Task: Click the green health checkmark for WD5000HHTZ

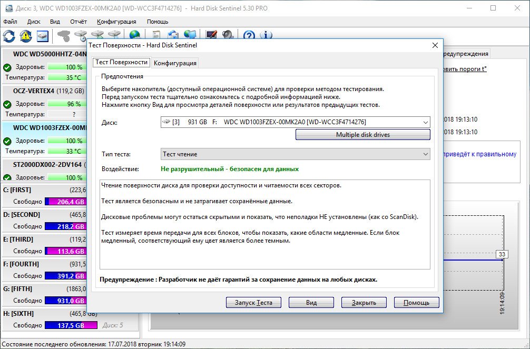Action: pyautogui.click(x=7, y=67)
